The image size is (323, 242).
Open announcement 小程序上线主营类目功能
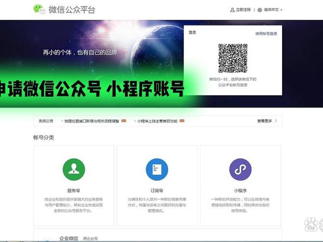pos(157,121)
